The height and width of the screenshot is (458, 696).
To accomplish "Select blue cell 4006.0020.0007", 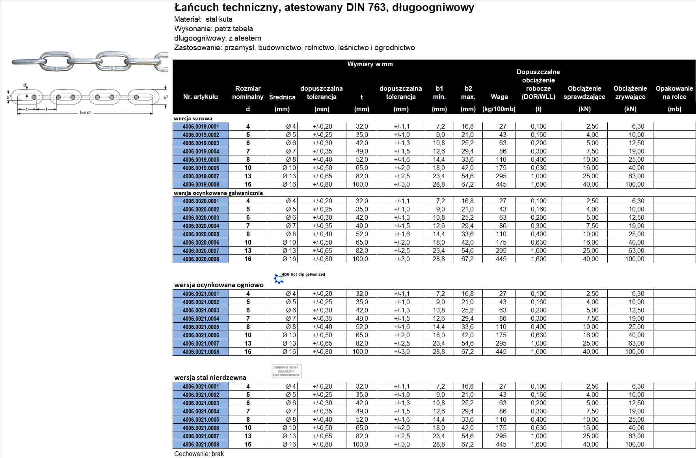I will click(x=201, y=251).
